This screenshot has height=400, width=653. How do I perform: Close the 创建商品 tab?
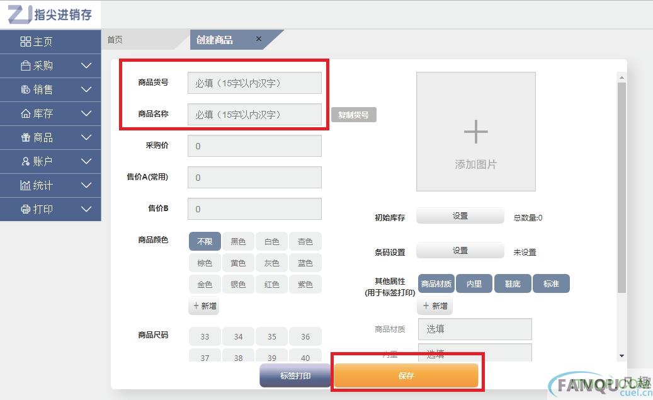point(258,39)
